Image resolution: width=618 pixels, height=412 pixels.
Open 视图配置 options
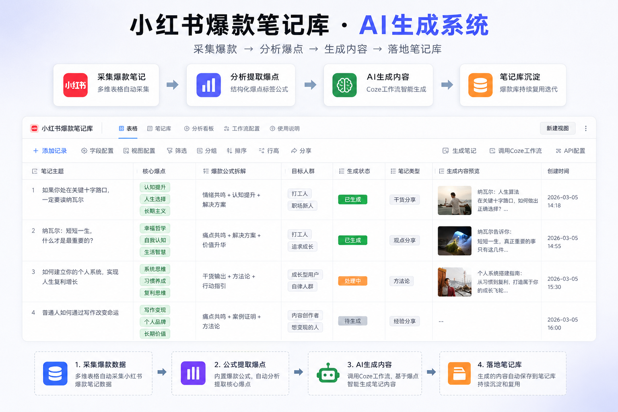pos(139,151)
